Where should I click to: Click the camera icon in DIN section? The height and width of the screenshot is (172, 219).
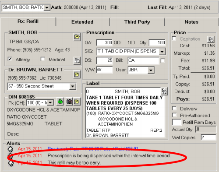[69, 102]
